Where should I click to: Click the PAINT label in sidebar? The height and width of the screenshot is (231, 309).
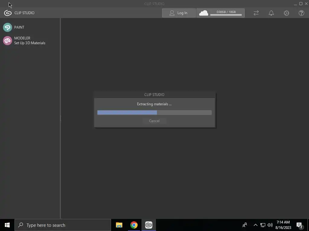coord(19,27)
